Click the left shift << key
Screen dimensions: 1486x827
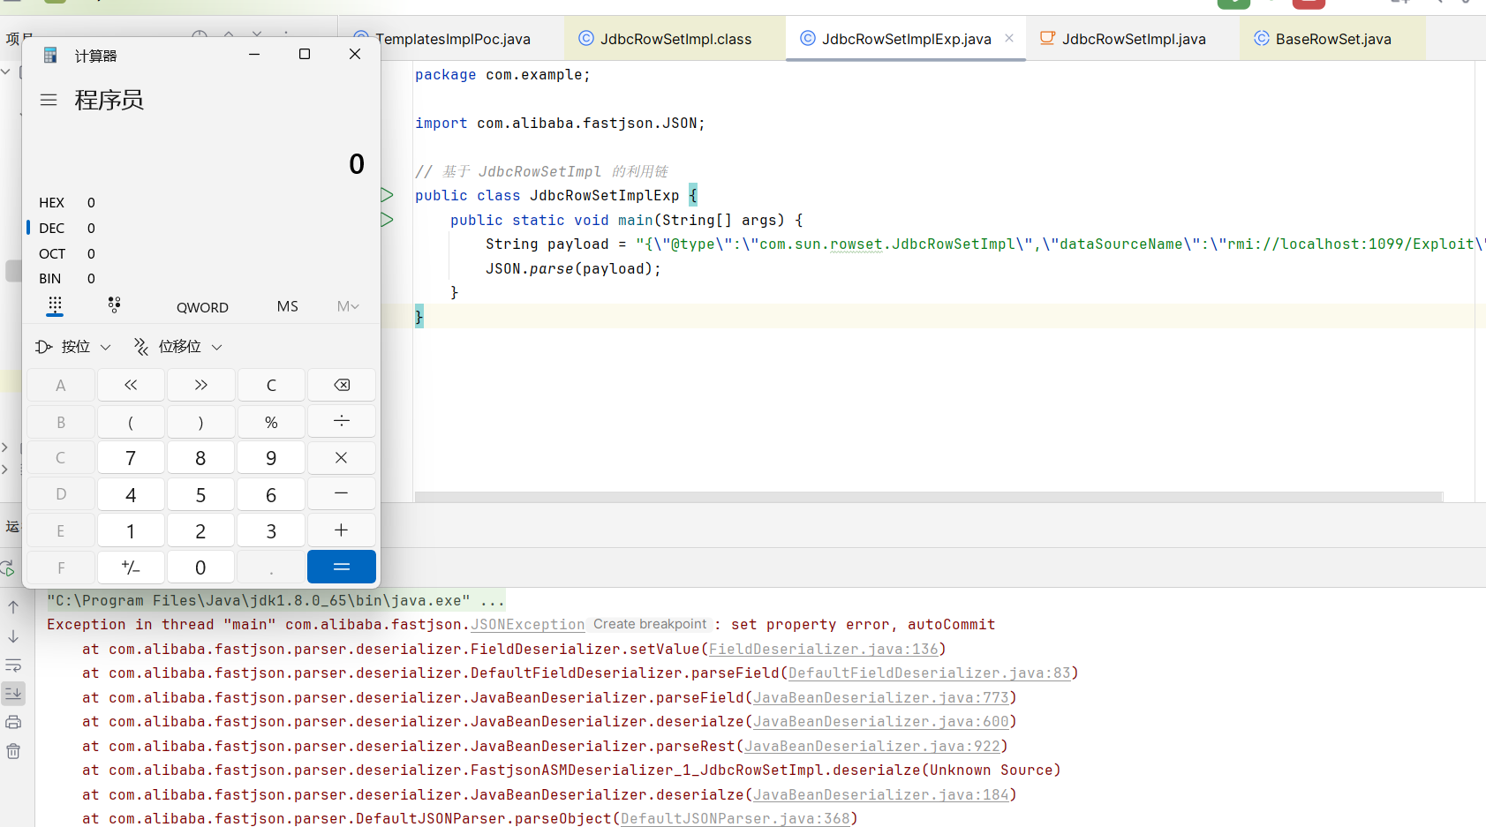click(131, 385)
